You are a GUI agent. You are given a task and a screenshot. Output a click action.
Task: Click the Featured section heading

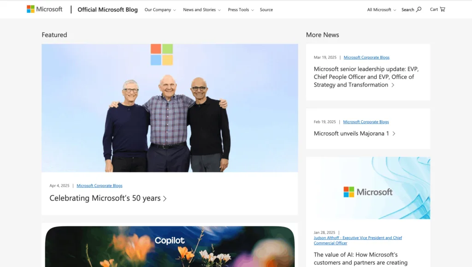[54, 35]
